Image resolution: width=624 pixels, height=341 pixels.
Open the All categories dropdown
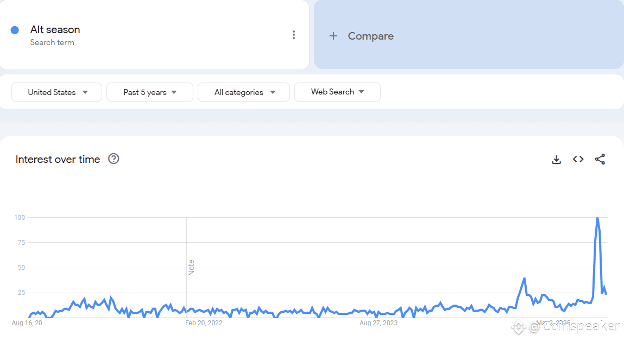[243, 92]
